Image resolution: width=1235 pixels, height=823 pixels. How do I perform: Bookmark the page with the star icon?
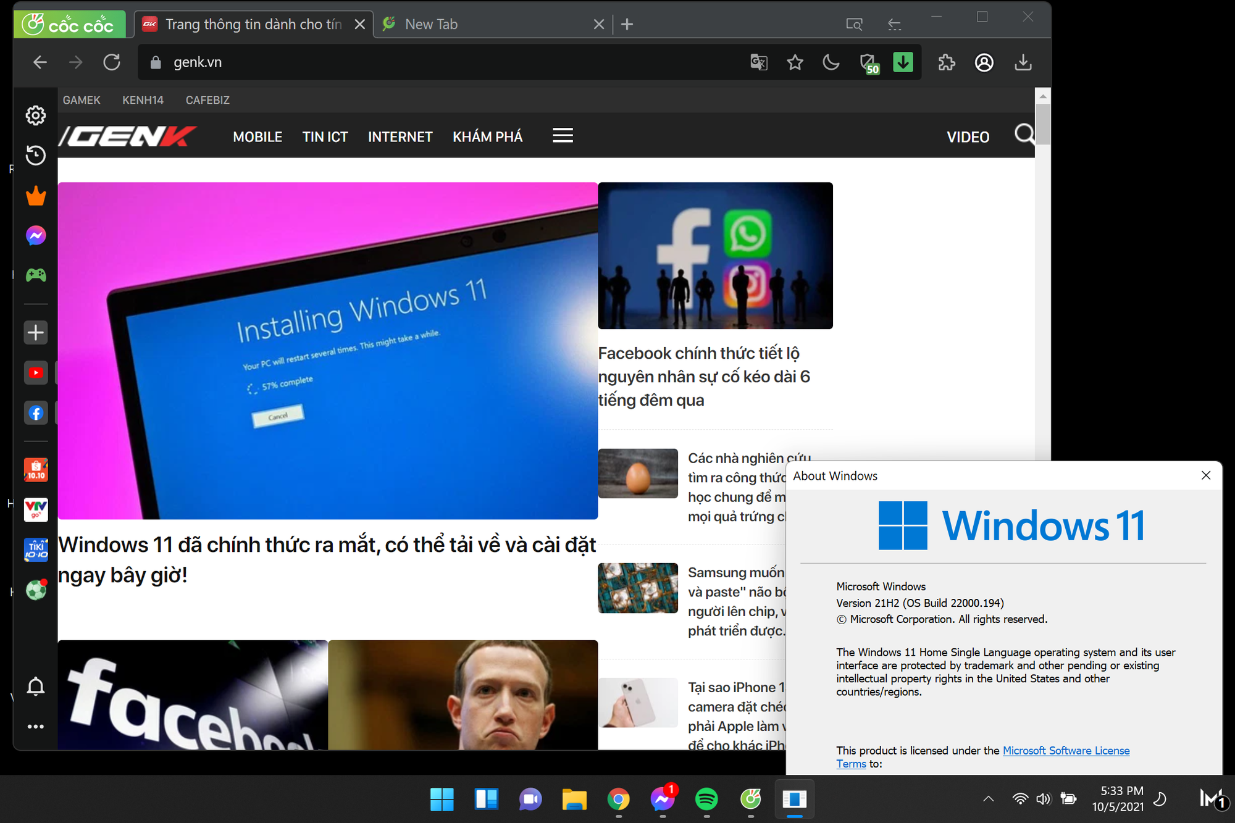pyautogui.click(x=795, y=62)
